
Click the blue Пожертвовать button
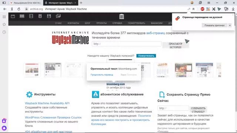[146, 56]
